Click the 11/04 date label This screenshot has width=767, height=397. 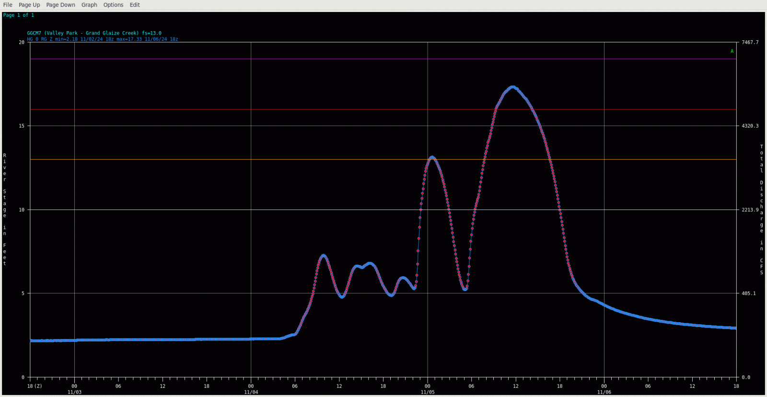click(251, 392)
